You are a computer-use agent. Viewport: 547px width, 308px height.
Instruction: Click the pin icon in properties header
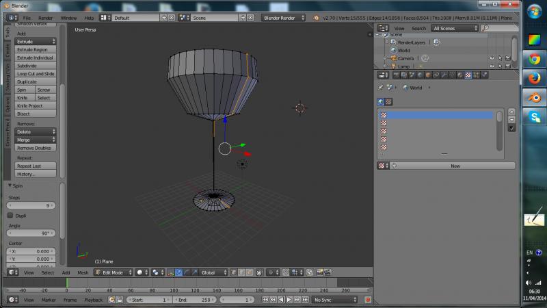pyautogui.click(x=381, y=88)
